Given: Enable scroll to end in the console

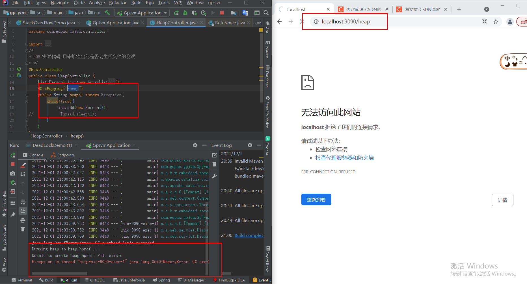Looking at the screenshot, I should point(23,211).
